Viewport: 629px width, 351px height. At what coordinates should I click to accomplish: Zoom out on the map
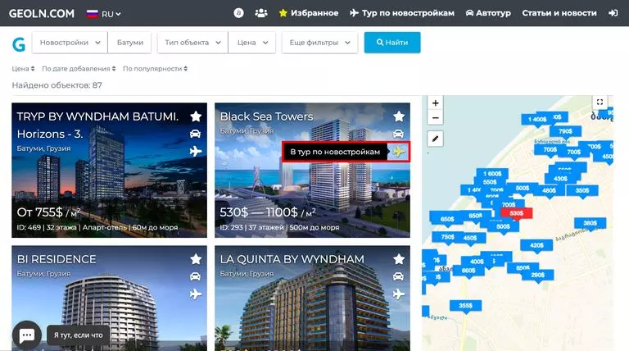point(435,117)
